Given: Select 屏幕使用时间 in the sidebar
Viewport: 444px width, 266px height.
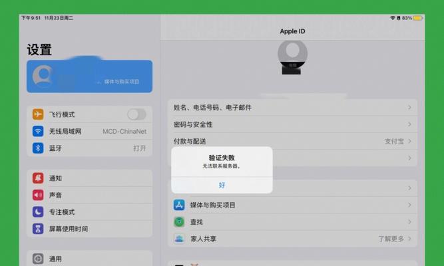Looking at the screenshot, I should 89,229.
